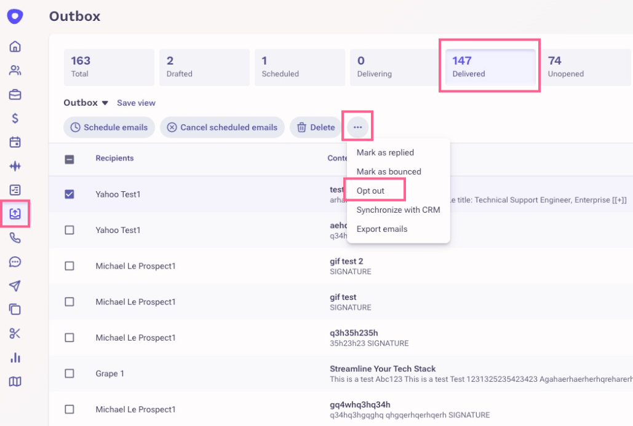
Task: Toggle the select-all header checkbox
Action: pyautogui.click(x=70, y=159)
